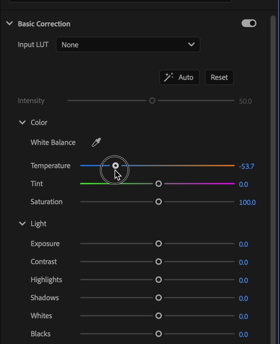Click the panel vertical scrollbar
Image resolution: width=280 pixels, height=344 pixels.
pos(273,176)
